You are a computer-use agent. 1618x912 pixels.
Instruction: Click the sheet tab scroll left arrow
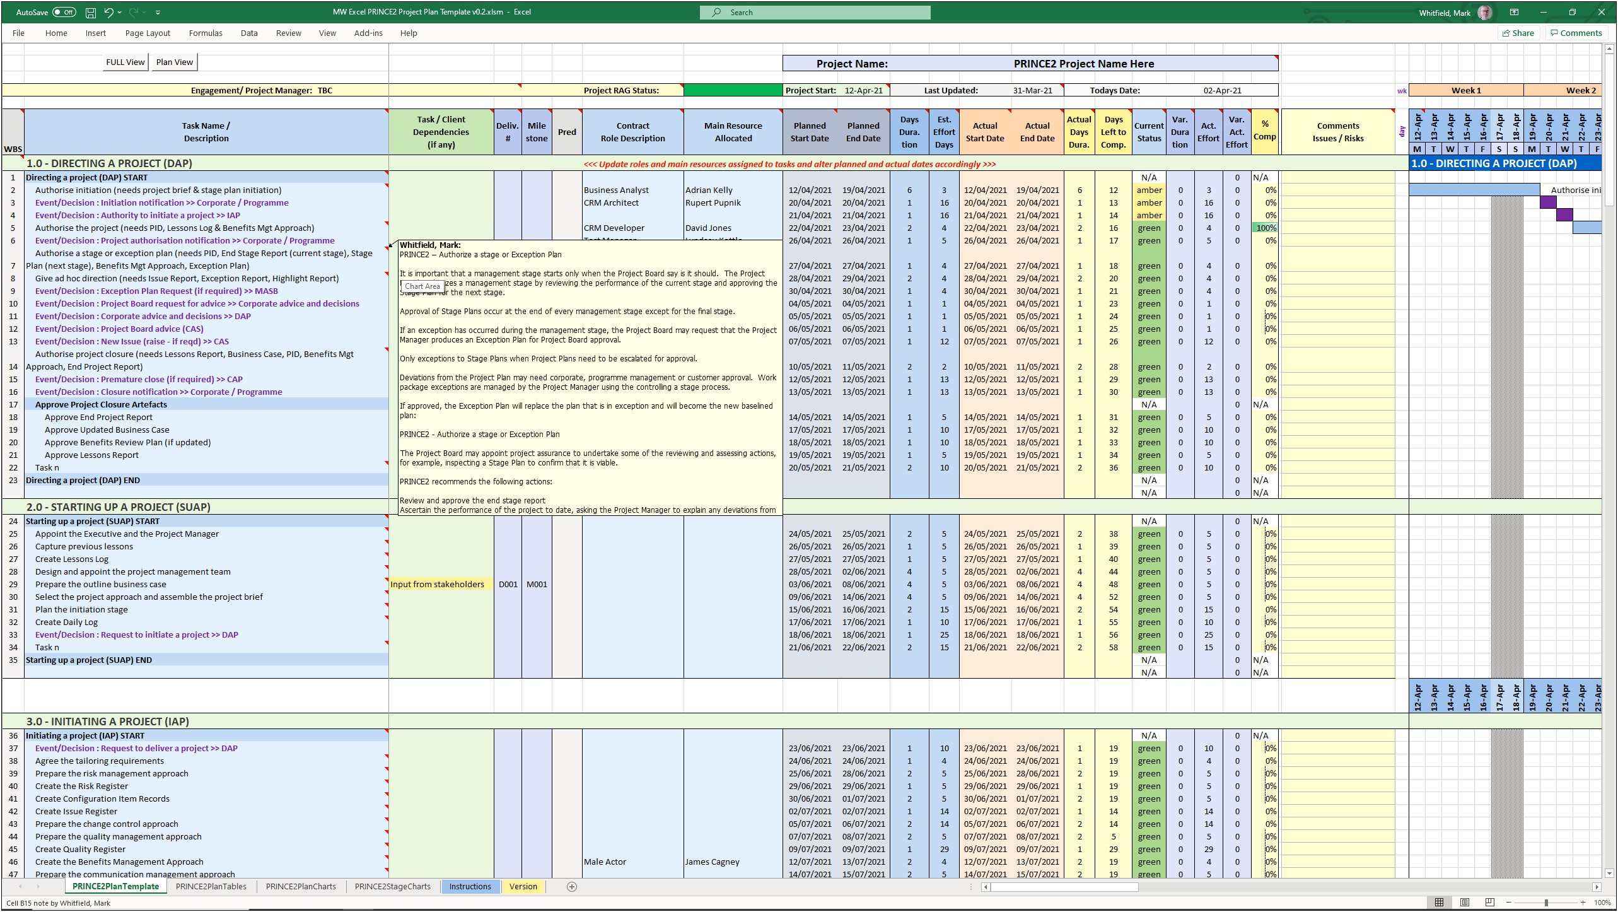tap(20, 887)
